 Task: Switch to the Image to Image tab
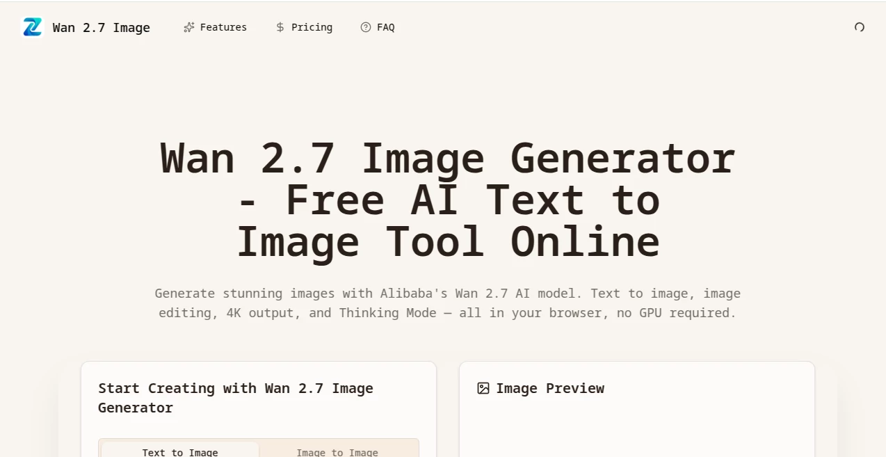[x=337, y=451]
